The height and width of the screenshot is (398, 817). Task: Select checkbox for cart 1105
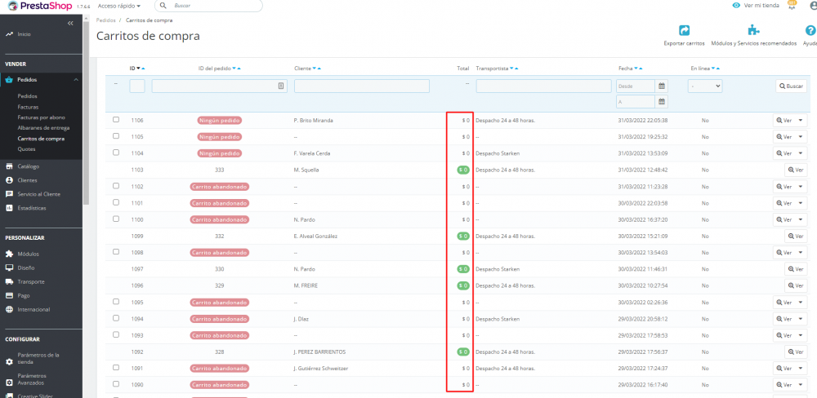pyautogui.click(x=116, y=135)
